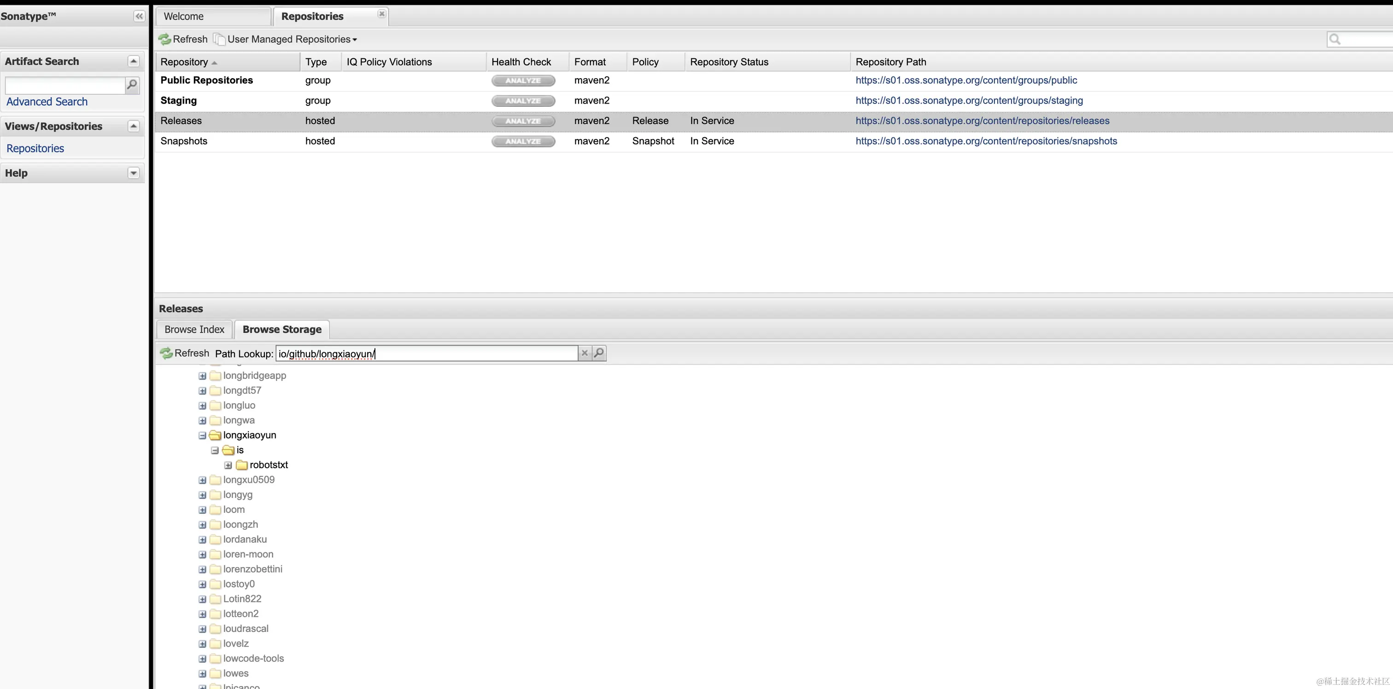
Task: Open the snapshots repository path link
Action: coord(986,141)
